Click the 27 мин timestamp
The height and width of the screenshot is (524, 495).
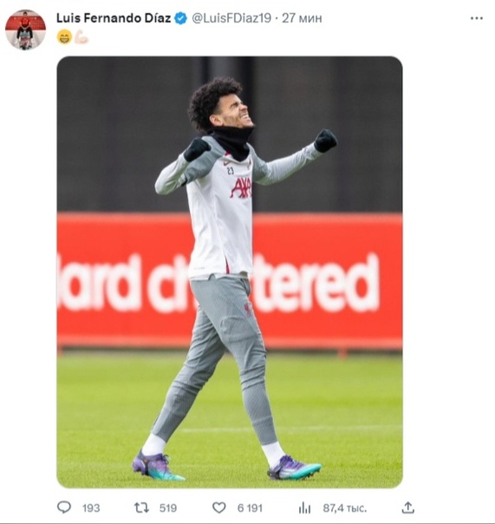point(302,18)
